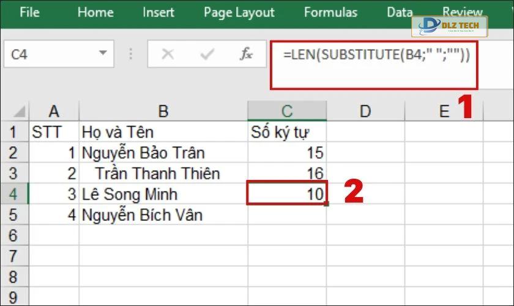Confirm formula with the checkmark icon

pyautogui.click(x=207, y=54)
